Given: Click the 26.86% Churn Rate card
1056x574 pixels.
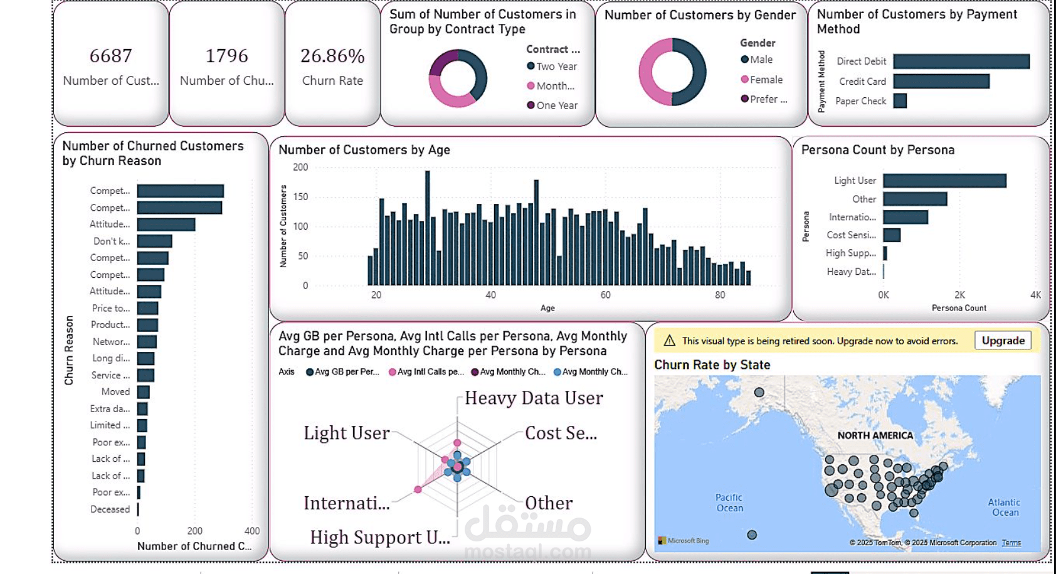Looking at the screenshot, I should pyautogui.click(x=332, y=65).
